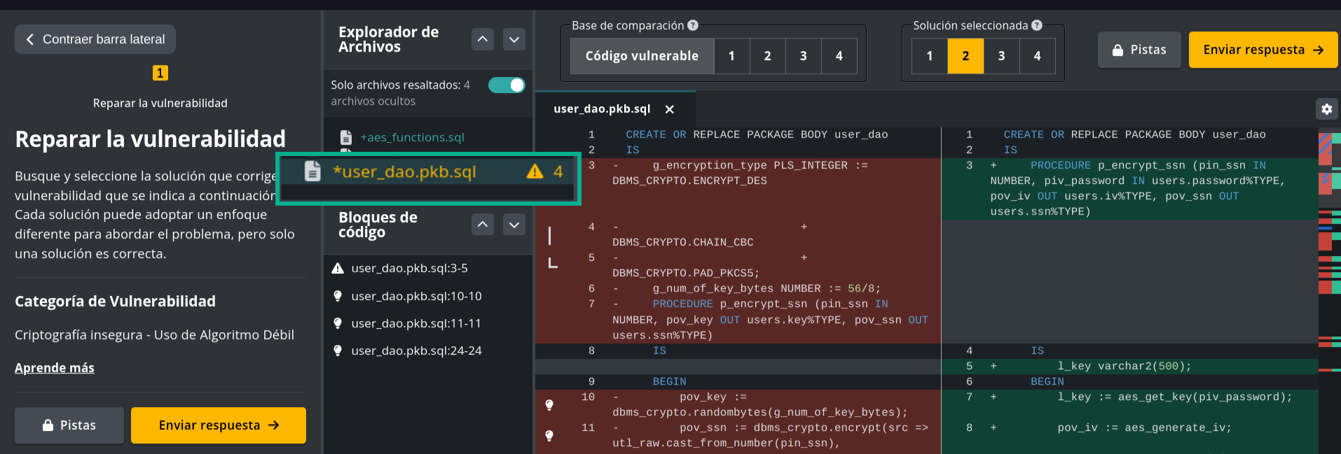The width and height of the screenshot is (1341, 454).
Task: Close the user_dao.pkb.sql tab
Action: (x=670, y=109)
